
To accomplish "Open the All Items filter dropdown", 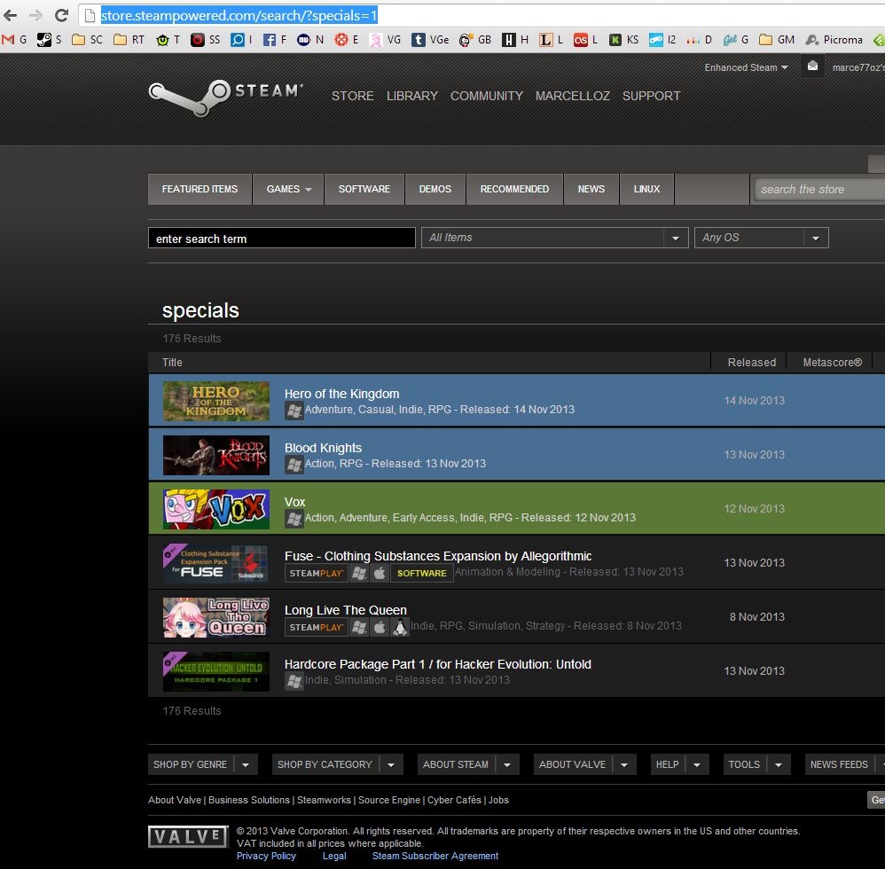I will [x=555, y=238].
